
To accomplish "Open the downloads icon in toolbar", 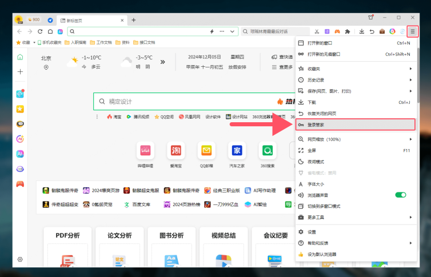I will [x=361, y=31].
